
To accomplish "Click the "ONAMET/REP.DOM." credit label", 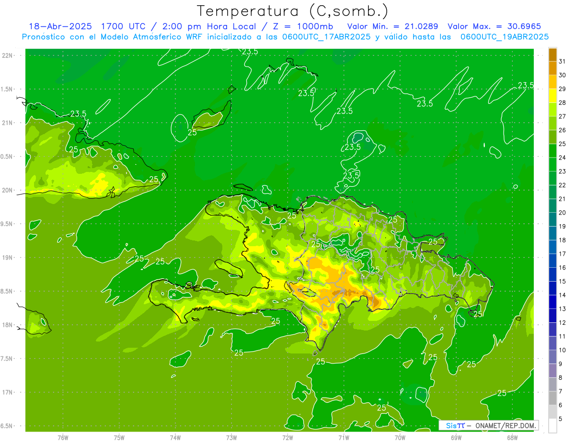I will (505, 425).
